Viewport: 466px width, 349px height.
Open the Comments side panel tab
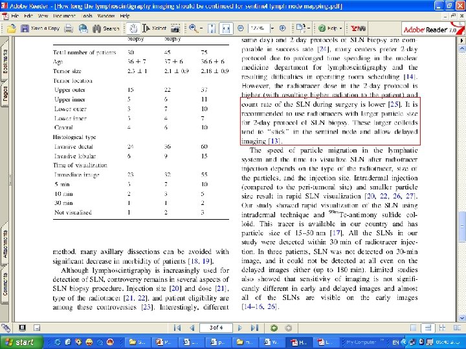5,284
